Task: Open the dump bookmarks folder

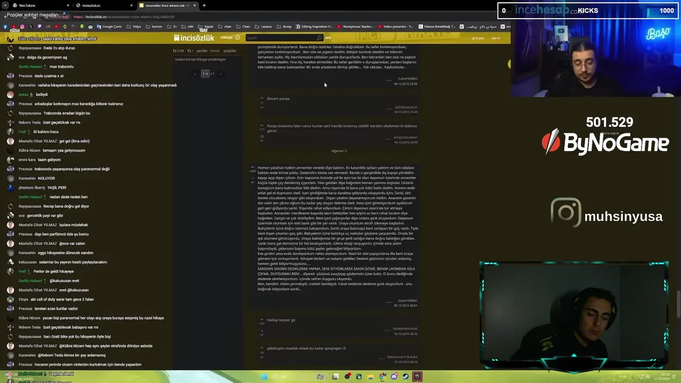Action: point(285,27)
